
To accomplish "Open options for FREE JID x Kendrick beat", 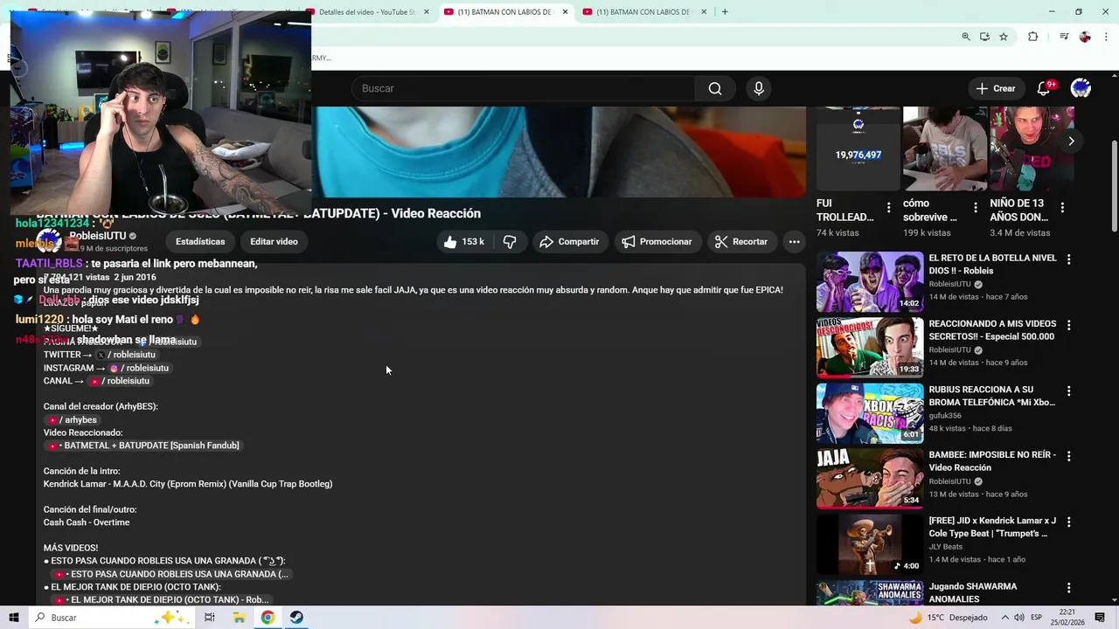I will (1068, 522).
